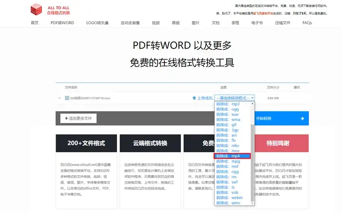The width and height of the screenshot is (342, 213).
Task: Open the LOGO转矢量 menu item
Action: (x=96, y=23)
